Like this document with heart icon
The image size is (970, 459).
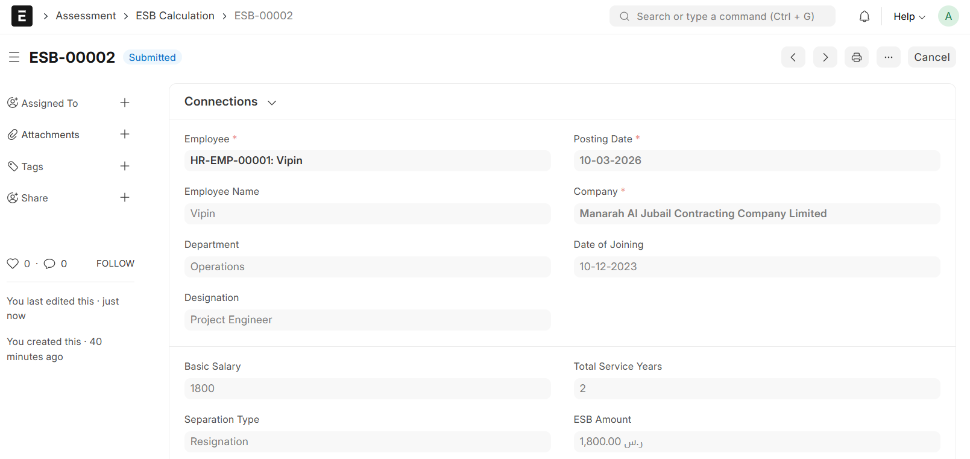coord(13,264)
